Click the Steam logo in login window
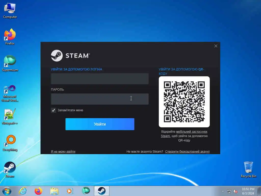 70,56
